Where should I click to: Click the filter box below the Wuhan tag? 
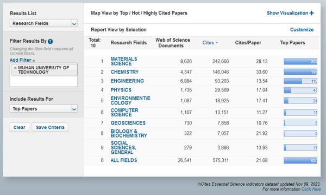(x=43, y=81)
